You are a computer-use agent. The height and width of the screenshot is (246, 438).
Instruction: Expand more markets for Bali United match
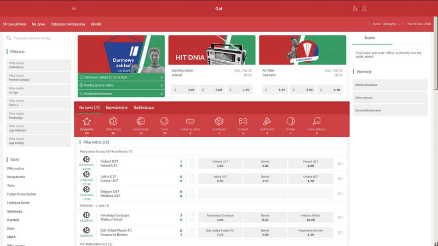(x=340, y=233)
